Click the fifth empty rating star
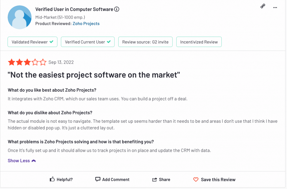 click(43, 62)
